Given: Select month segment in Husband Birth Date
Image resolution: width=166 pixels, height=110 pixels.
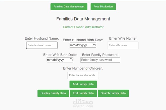Looking at the screenshot, I should 73,45.
